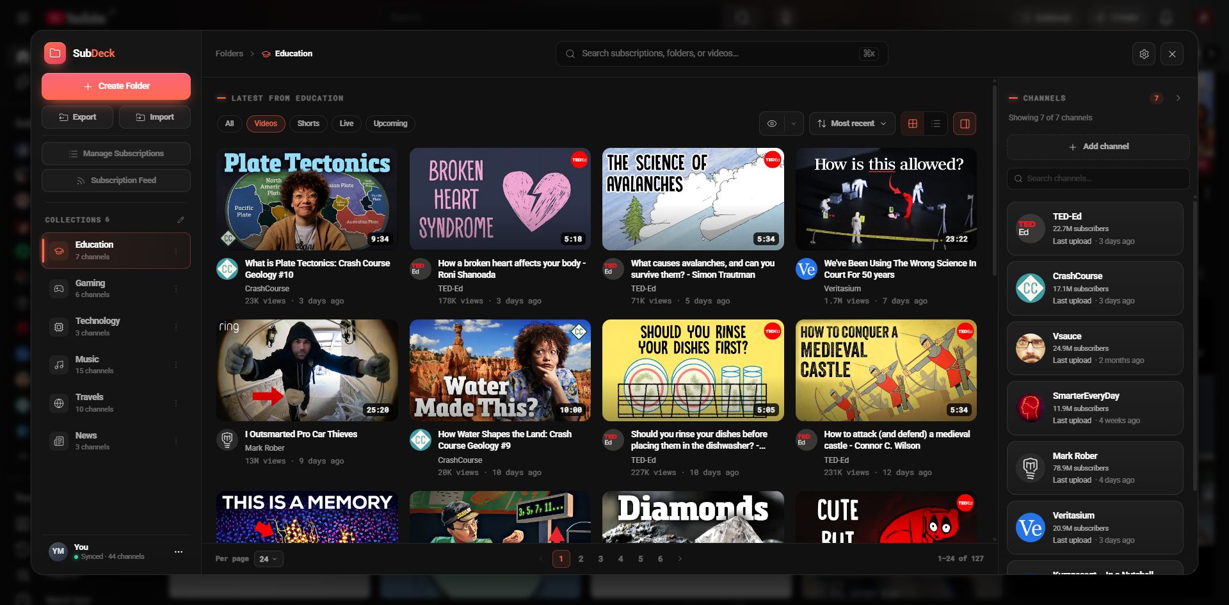This screenshot has height=605, width=1229.
Task: Open Manage Subscriptions
Action: [116, 154]
